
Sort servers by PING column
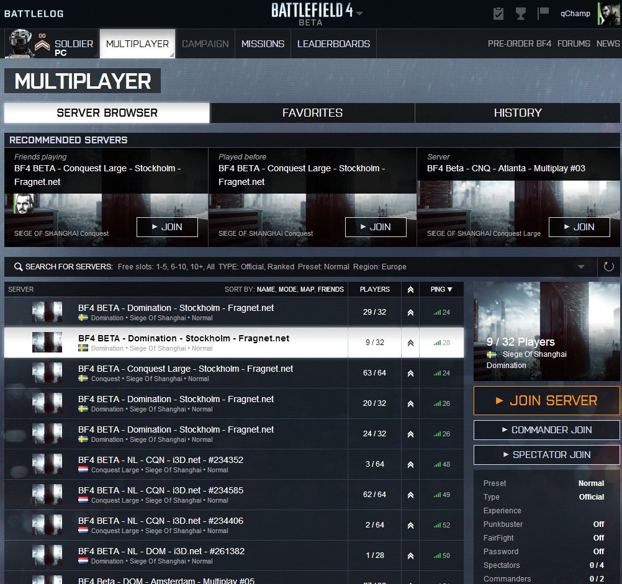tap(441, 289)
